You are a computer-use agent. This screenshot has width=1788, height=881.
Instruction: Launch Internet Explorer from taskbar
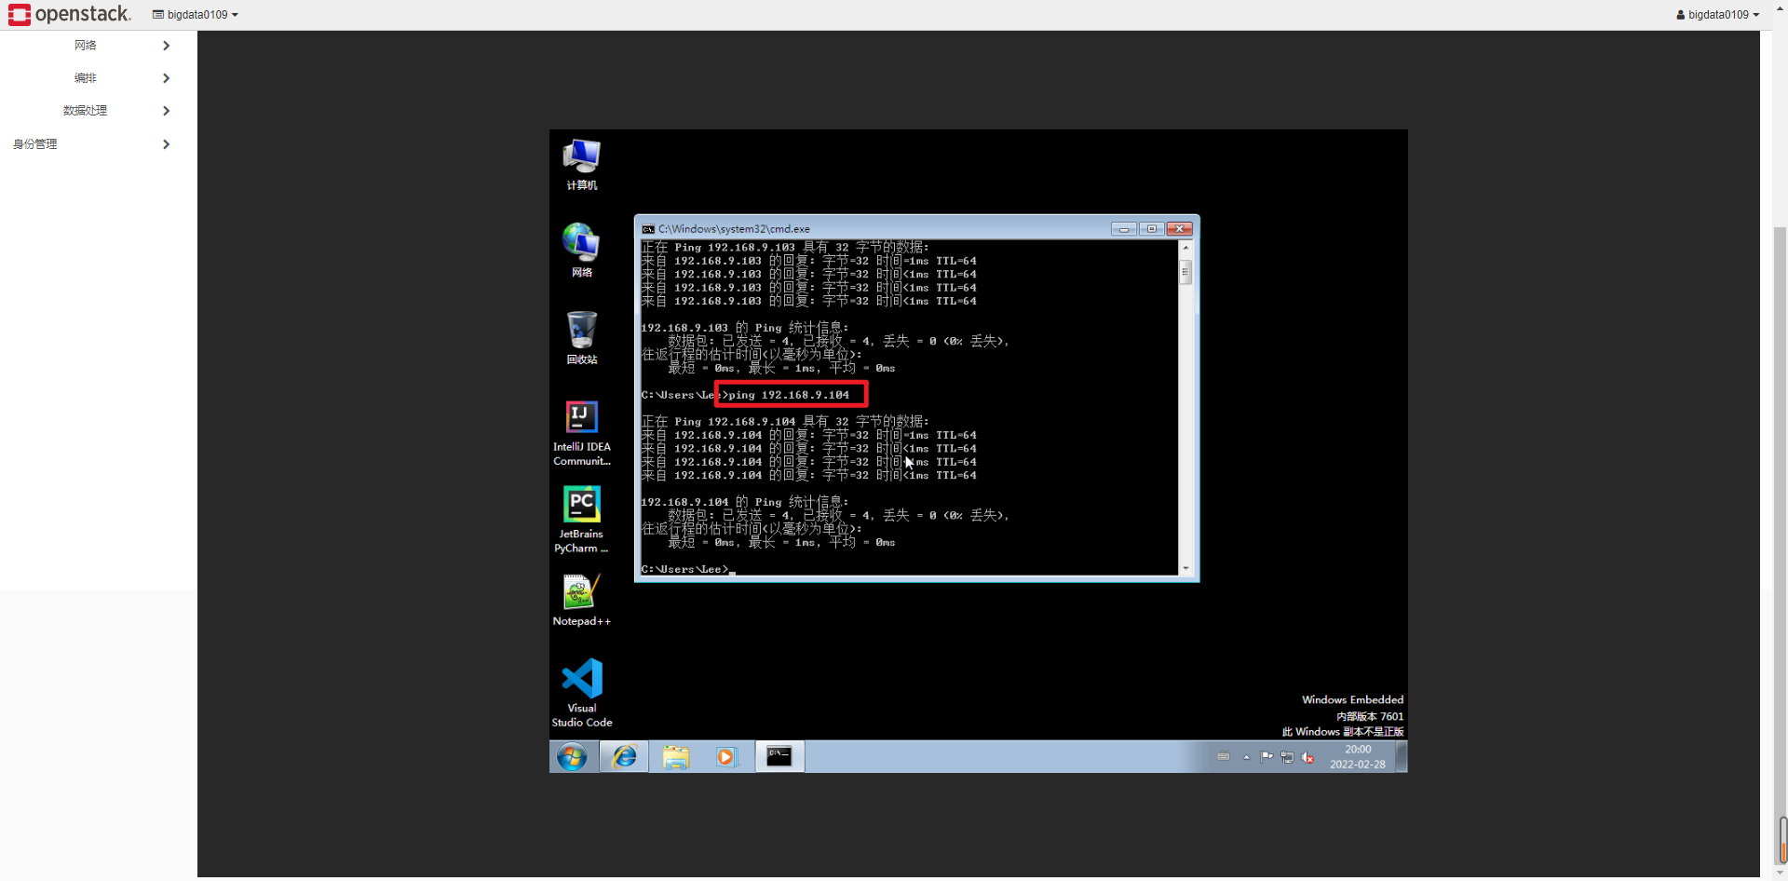coord(624,757)
